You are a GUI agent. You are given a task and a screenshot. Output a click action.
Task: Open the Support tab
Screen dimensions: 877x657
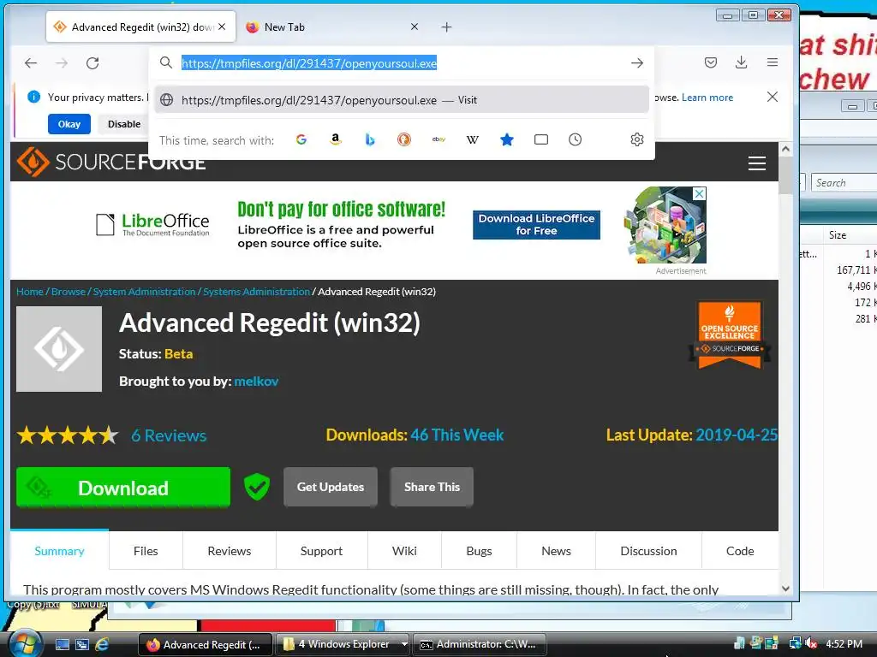coord(322,551)
